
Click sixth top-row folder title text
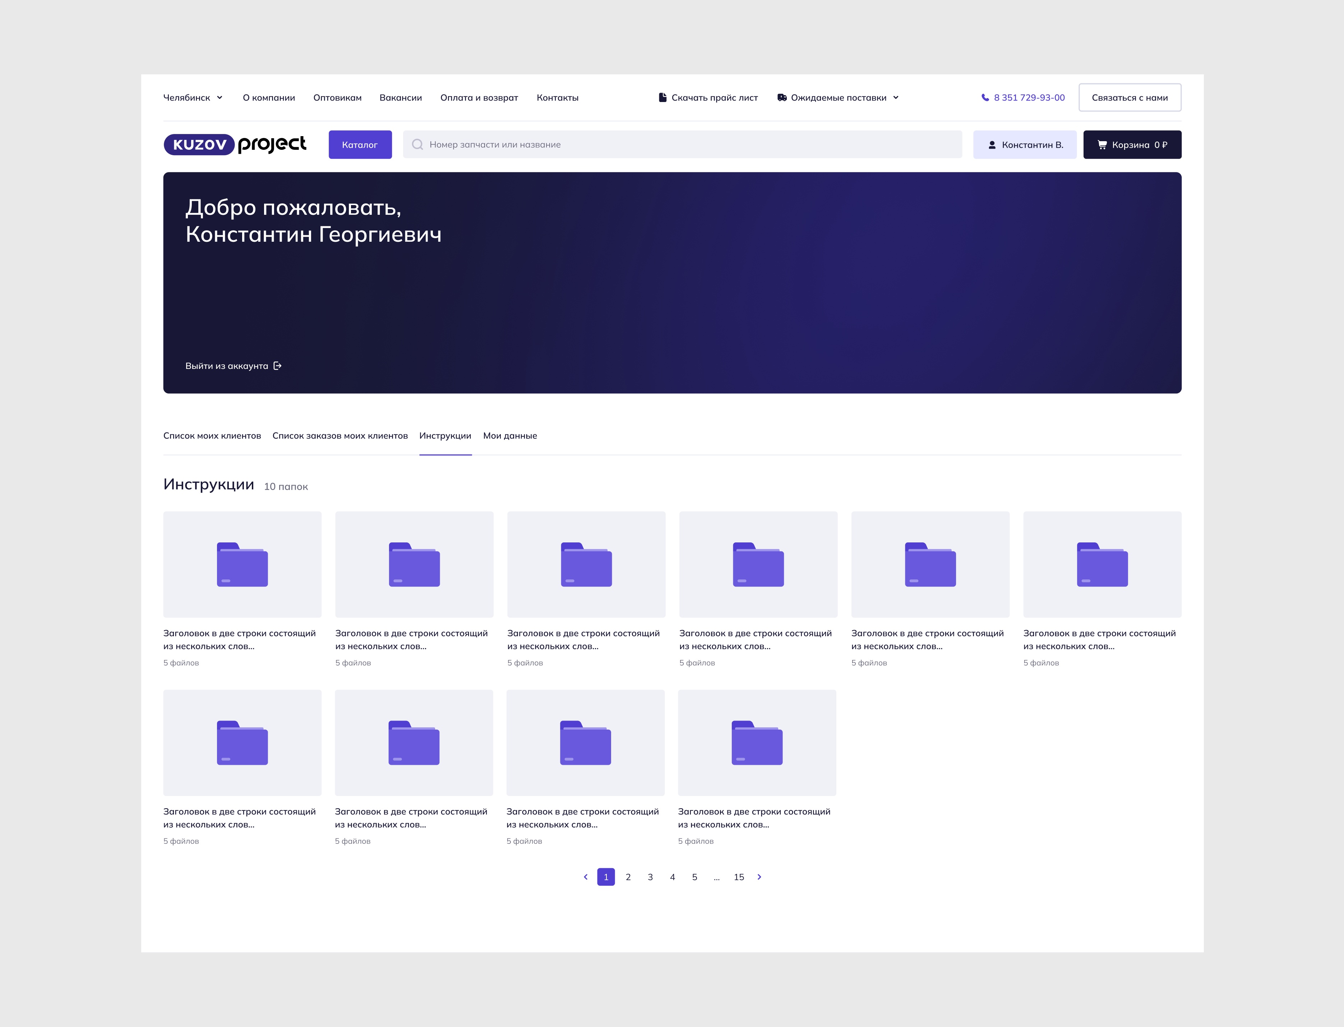tap(1099, 639)
